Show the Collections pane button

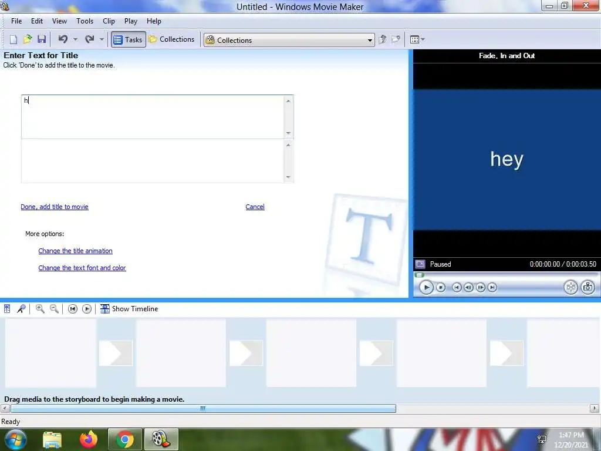pos(172,39)
